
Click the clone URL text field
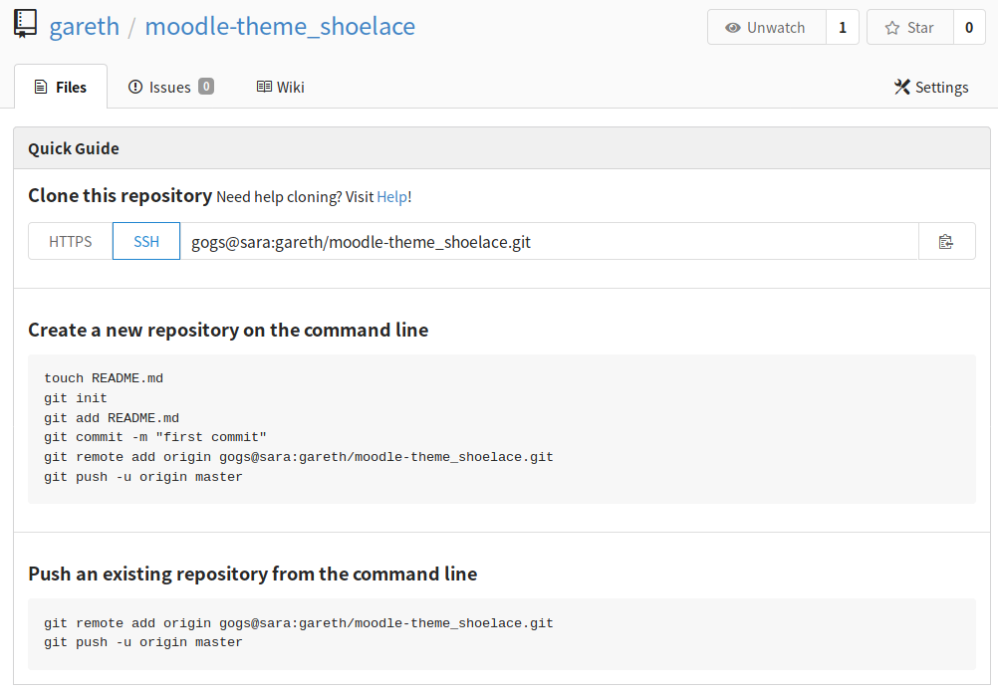click(x=549, y=242)
